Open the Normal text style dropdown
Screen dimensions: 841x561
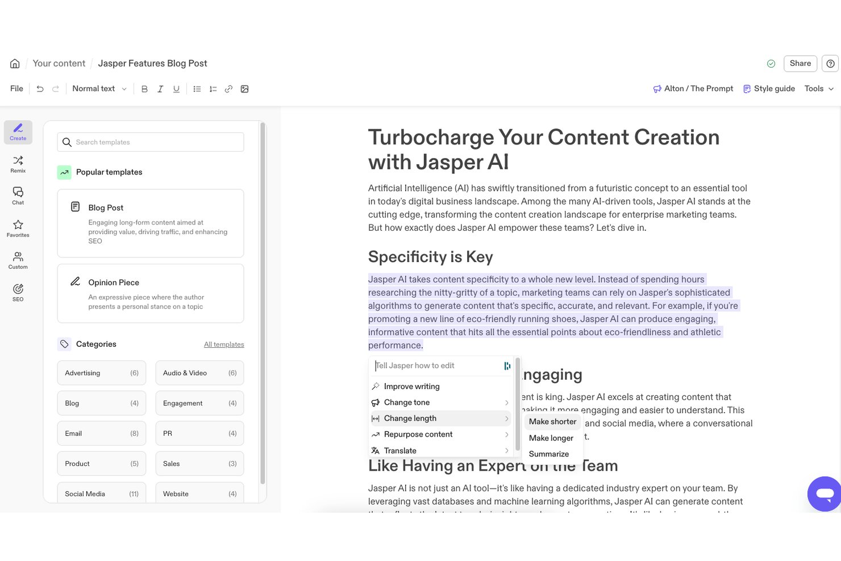99,89
